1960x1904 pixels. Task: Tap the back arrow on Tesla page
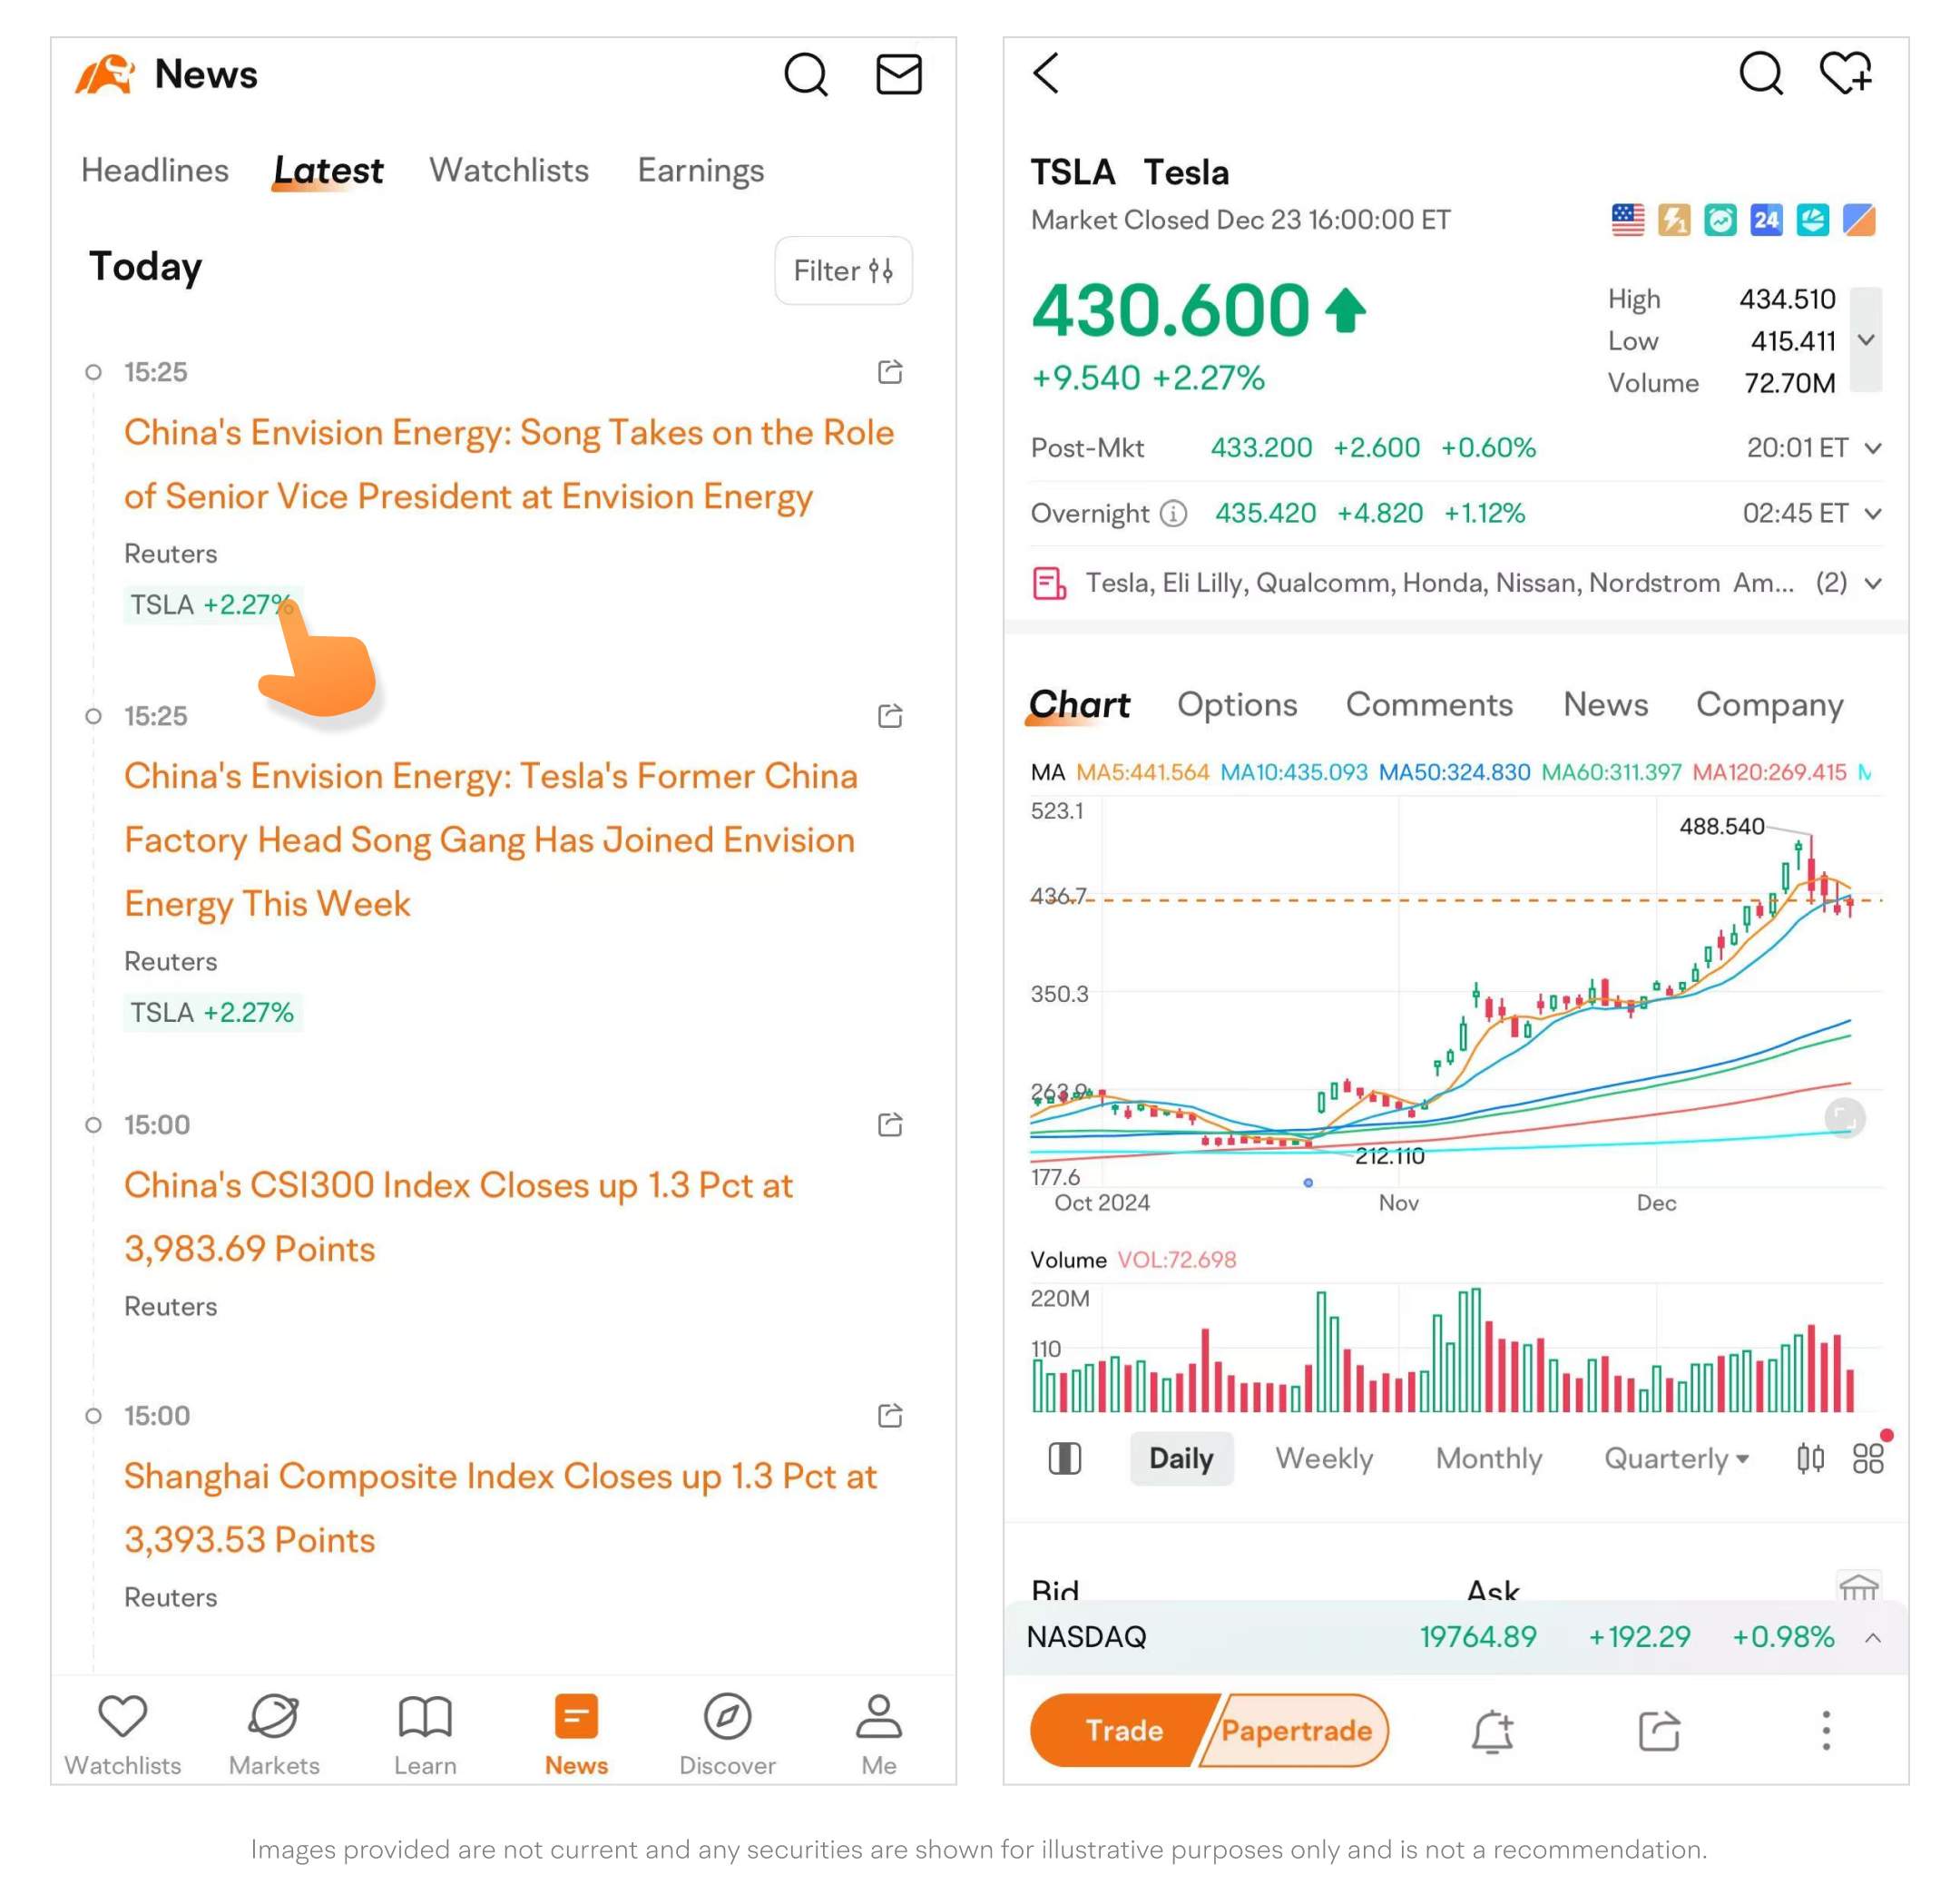(x=1046, y=73)
